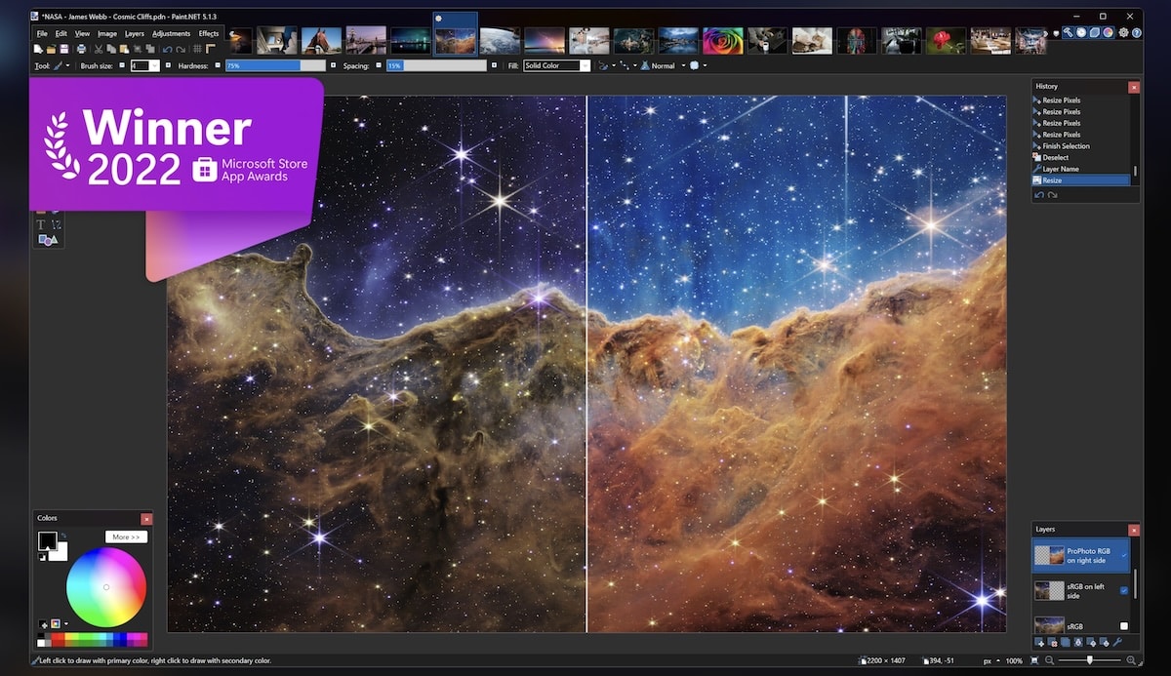Open Layer Properties wrench icon
The image size is (1171, 676).
(x=1117, y=642)
